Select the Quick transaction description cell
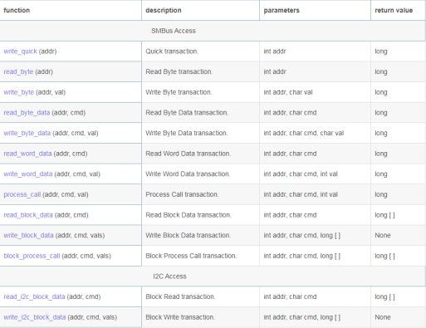 pos(200,51)
